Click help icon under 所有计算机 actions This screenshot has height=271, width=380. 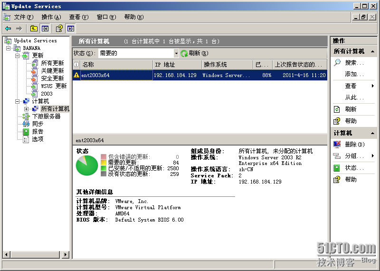[x=337, y=121]
